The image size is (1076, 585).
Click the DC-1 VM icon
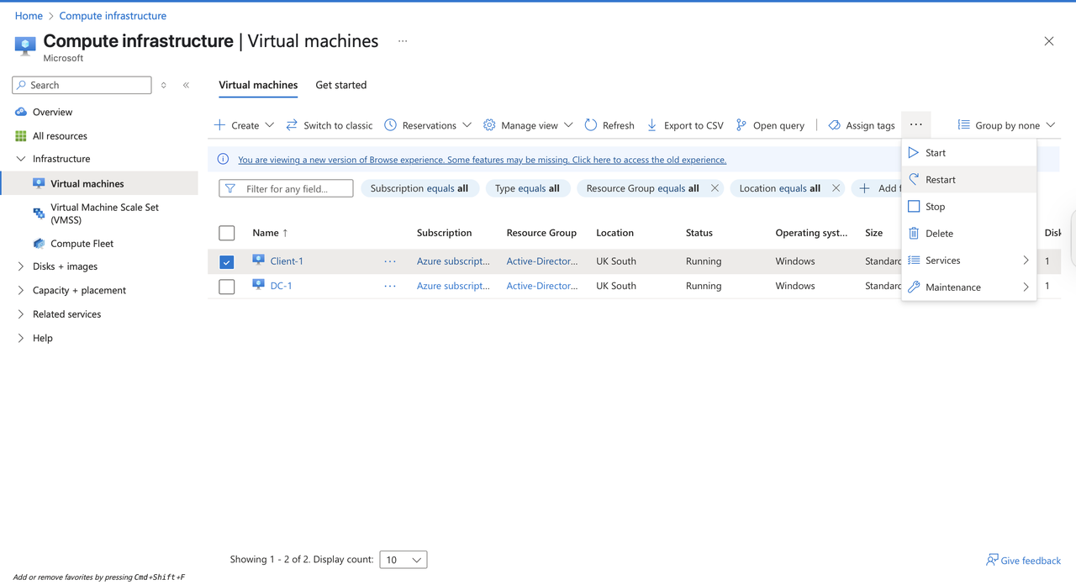[x=259, y=286]
